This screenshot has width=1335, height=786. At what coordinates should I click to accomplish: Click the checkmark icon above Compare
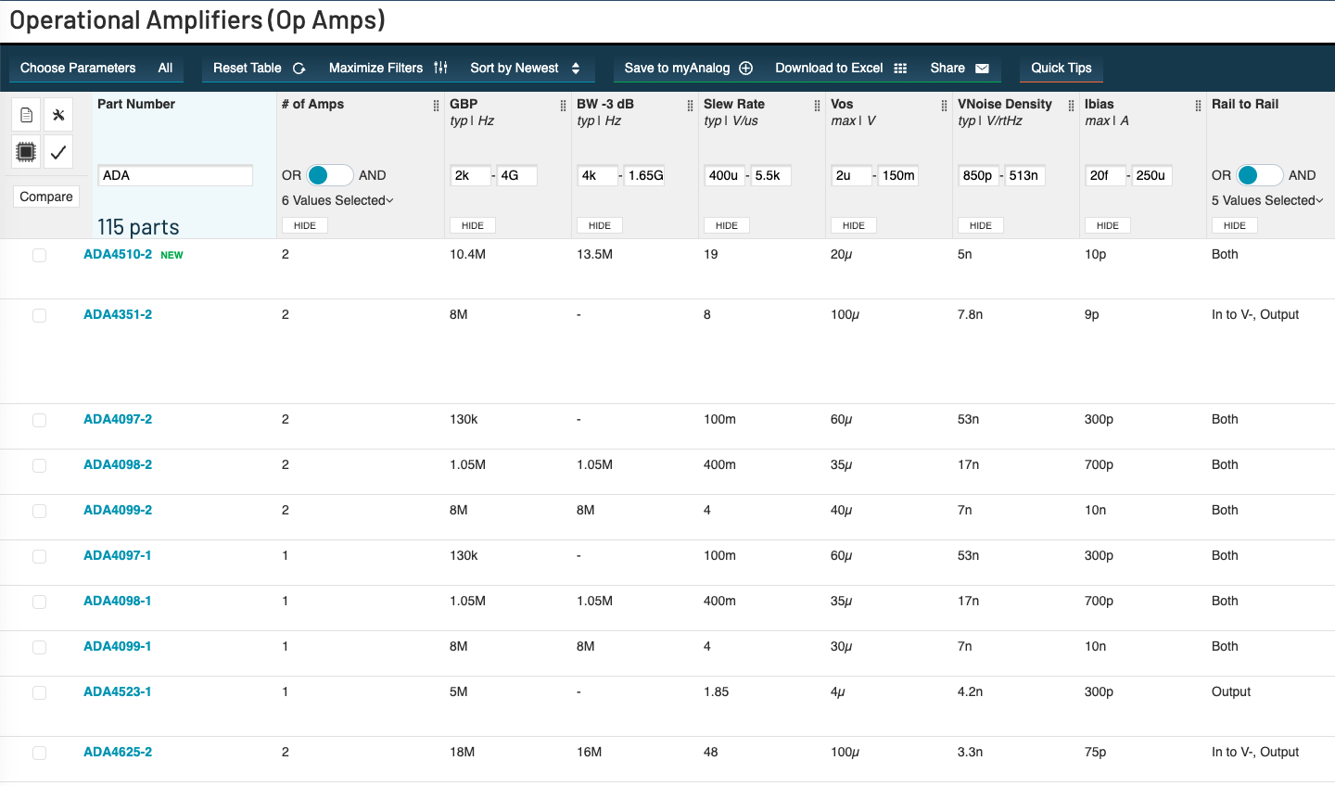[58, 152]
